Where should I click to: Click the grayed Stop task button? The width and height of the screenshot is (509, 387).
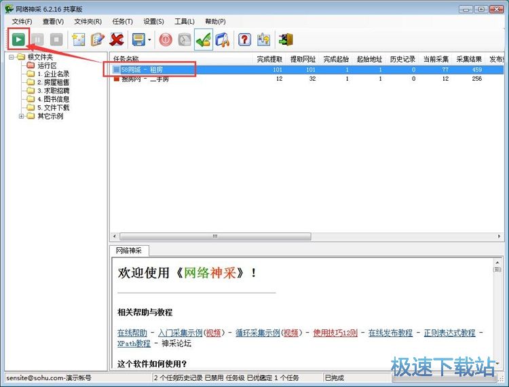tap(56, 39)
